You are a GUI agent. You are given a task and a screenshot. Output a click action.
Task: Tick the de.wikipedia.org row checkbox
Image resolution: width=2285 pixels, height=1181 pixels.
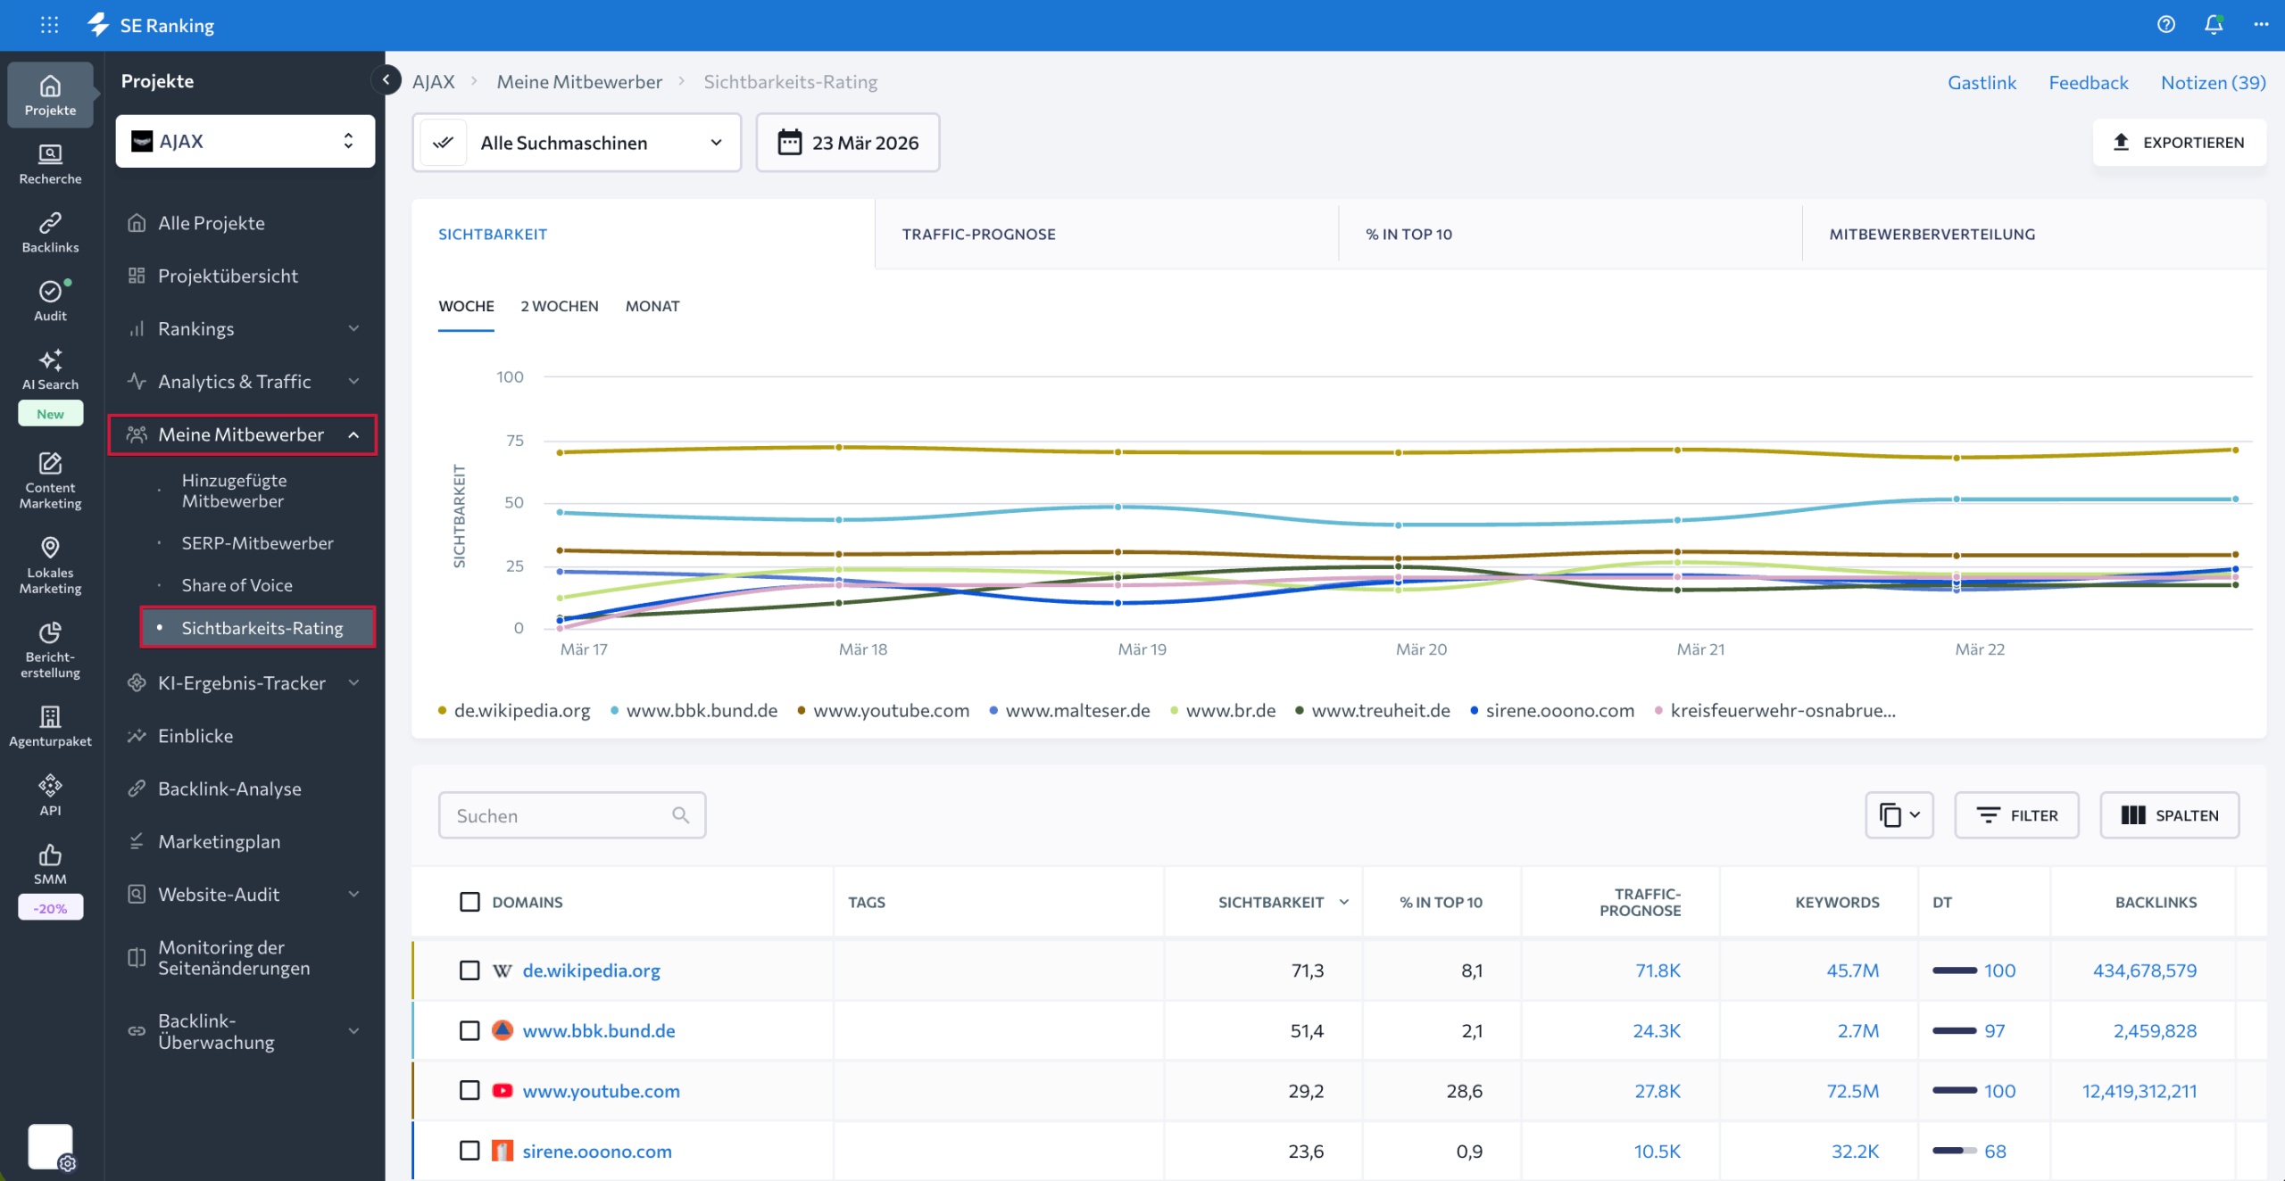click(x=469, y=970)
